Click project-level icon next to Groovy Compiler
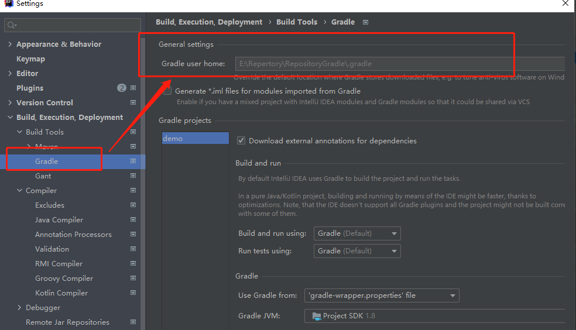 (133, 278)
